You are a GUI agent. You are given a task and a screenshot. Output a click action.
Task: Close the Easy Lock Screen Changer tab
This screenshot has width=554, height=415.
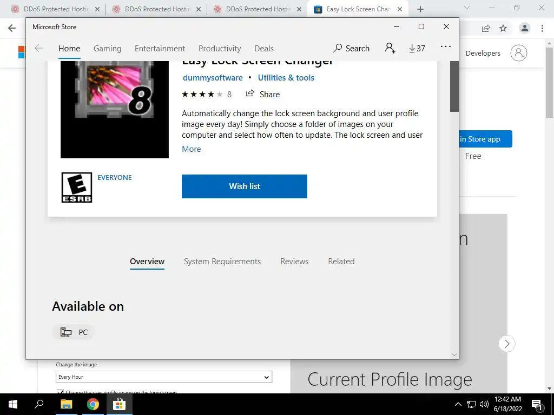point(400,9)
